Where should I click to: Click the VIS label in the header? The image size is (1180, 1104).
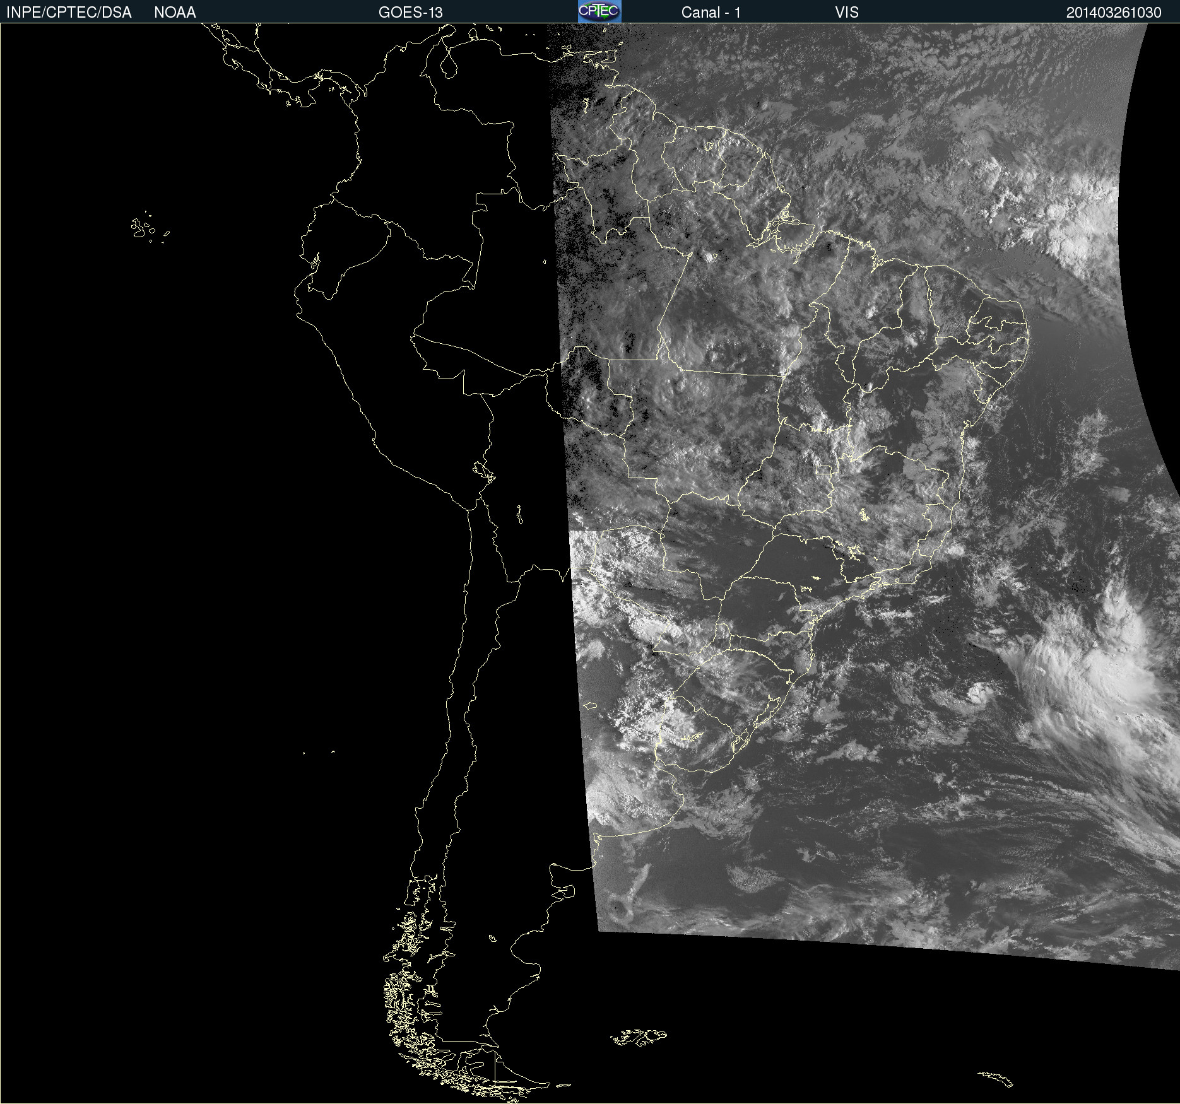point(847,13)
